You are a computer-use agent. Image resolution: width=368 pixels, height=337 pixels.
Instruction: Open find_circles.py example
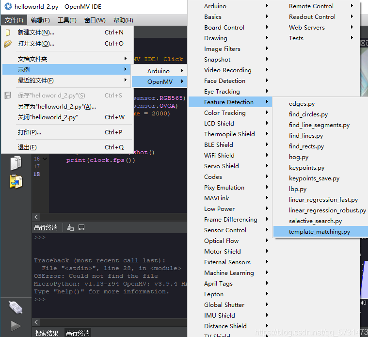point(320,114)
